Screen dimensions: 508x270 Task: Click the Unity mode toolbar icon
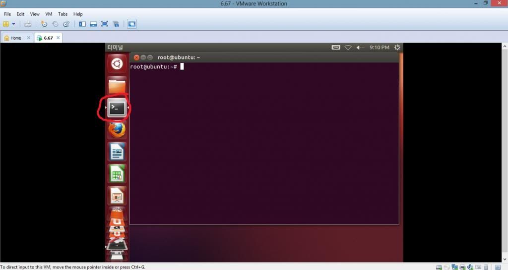point(116,24)
